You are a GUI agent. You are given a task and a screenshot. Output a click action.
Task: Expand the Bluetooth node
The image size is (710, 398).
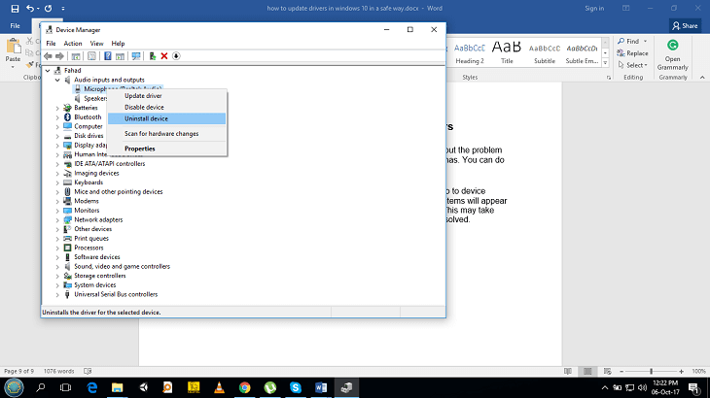coord(57,117)
